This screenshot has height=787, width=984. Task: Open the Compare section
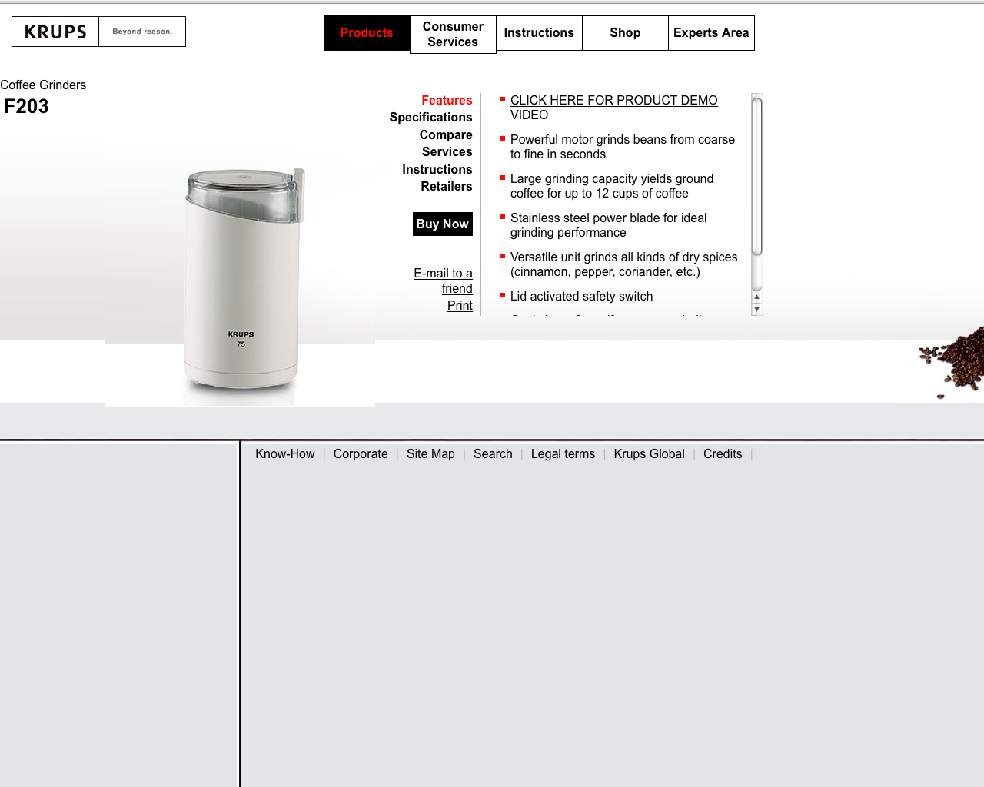[446, 134]
